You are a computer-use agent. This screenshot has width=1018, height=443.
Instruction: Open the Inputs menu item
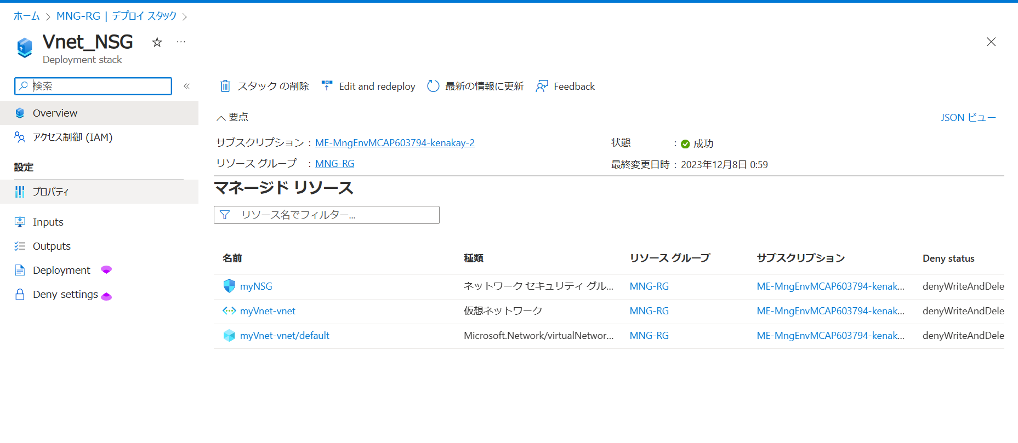click(x=99, y=222)
